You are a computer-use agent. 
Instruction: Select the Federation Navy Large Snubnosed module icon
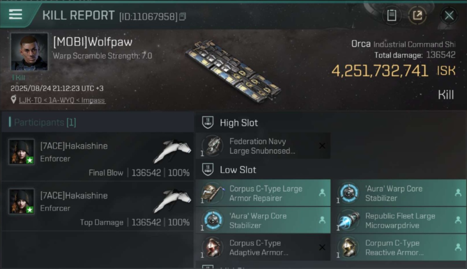pos(213,146)
